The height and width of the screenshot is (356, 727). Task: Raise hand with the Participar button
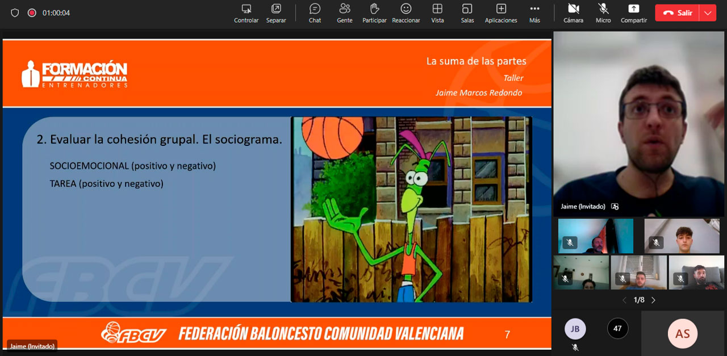(374, 14)
